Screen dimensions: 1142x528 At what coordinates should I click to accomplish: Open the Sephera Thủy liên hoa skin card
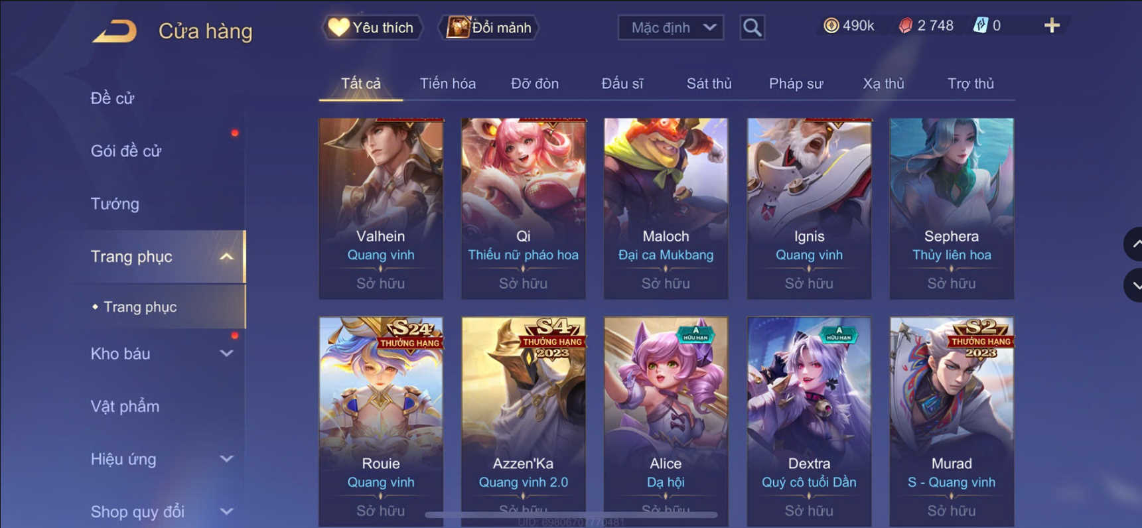pos(952,208)
